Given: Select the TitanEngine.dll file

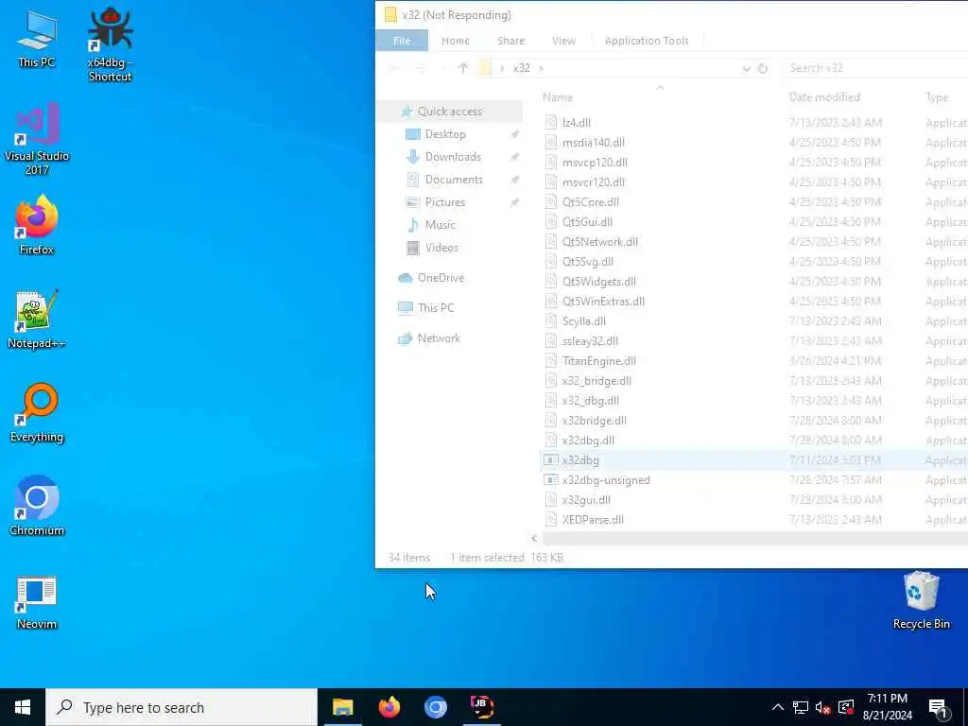Looking at the screenshot, I should (598, 361).
